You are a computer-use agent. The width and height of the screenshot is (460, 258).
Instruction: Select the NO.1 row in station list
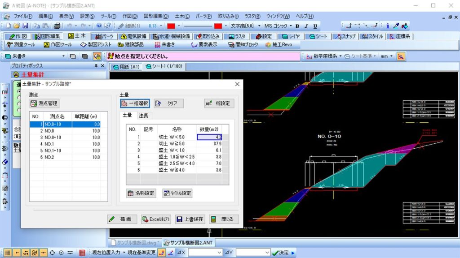pos(50,144)
